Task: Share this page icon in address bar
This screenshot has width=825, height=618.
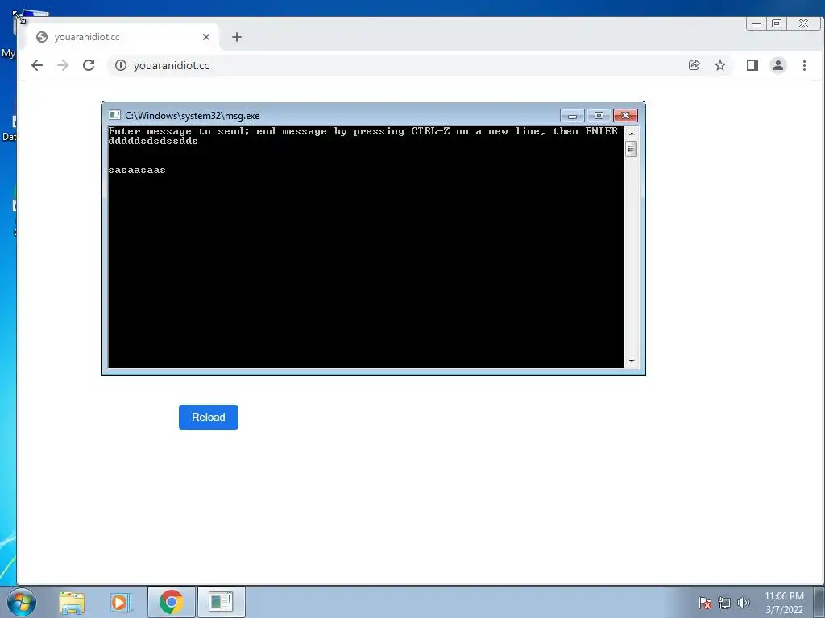Action: (694, 65)
